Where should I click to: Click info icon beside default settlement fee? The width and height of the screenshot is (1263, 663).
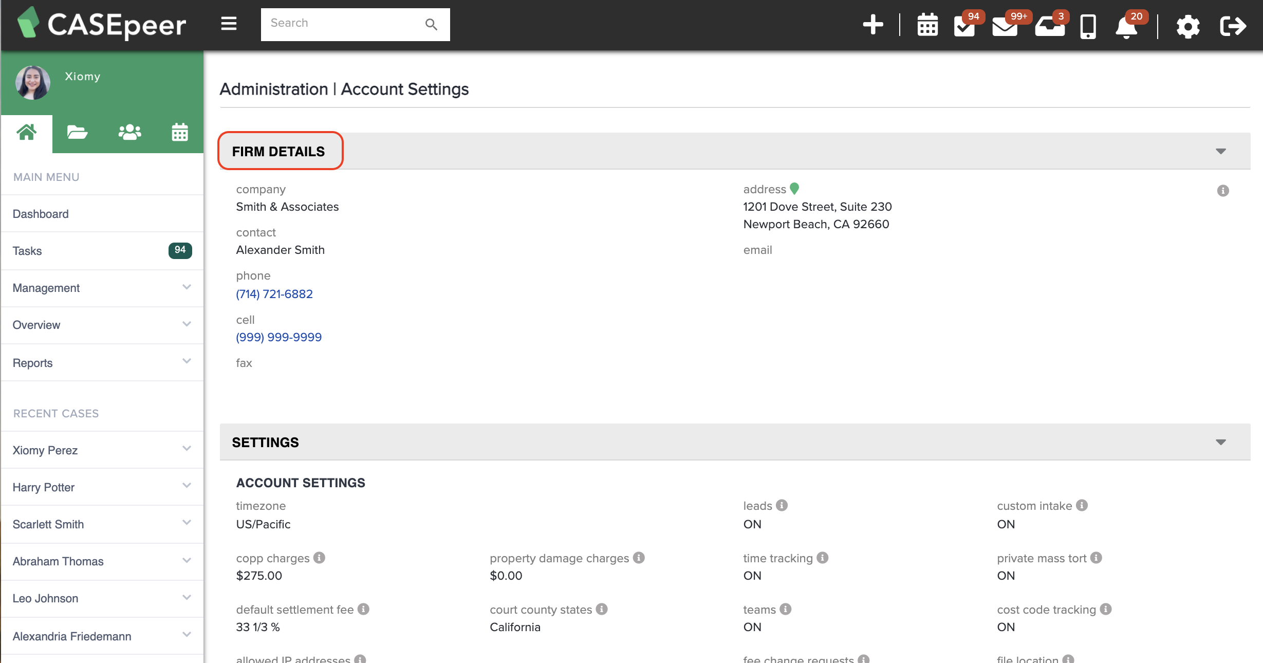point(363,609)
